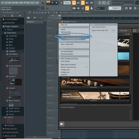Viewport: 139px width, 139px height.
Task: Add a new pattern with plus button
Action: coord(122,8)
